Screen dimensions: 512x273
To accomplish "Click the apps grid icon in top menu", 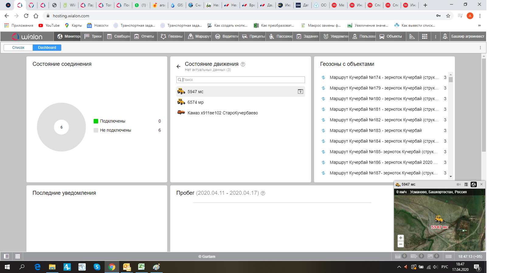I will coord(425,36).
